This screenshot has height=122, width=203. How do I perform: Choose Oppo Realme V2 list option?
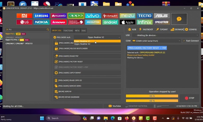(x=97, y=44)
